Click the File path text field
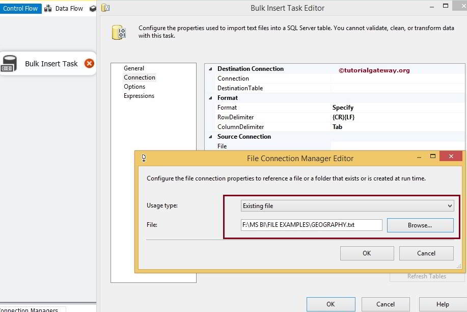 click(311, 225)
